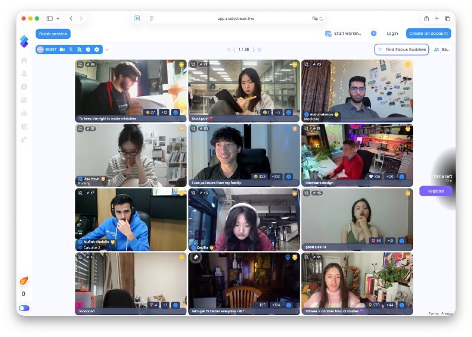Expand the chevron beside the GUEST toolbar

(x=107, y=49)
